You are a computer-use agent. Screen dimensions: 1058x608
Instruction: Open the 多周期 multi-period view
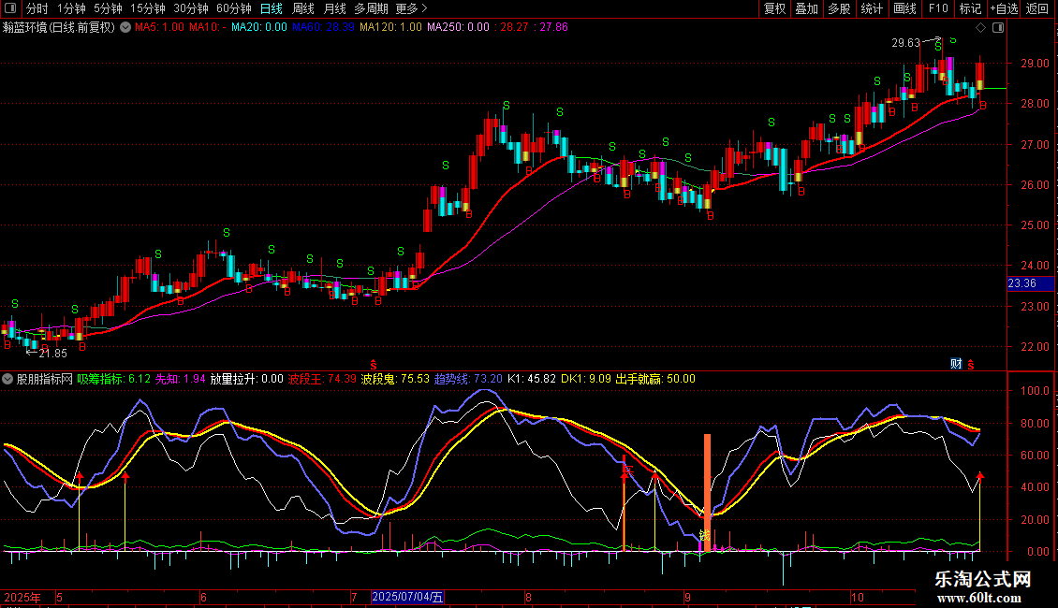pos(371,8)
